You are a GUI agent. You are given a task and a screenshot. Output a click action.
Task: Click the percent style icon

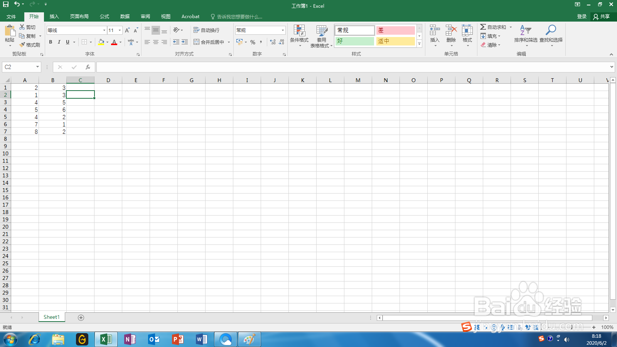click(x=253, y=42)
